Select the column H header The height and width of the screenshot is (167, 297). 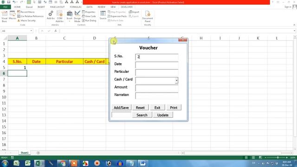pyautogui.click(x=201, y=38)
